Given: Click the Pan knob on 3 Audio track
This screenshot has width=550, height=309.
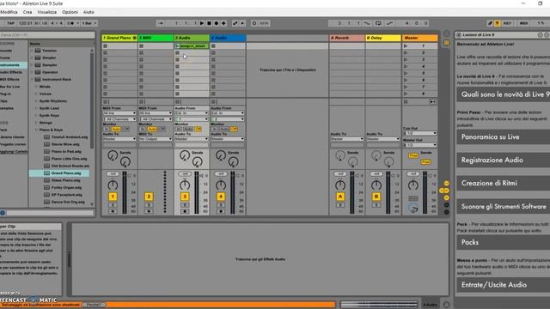Looking at the screenshot, I should [185, 185].
